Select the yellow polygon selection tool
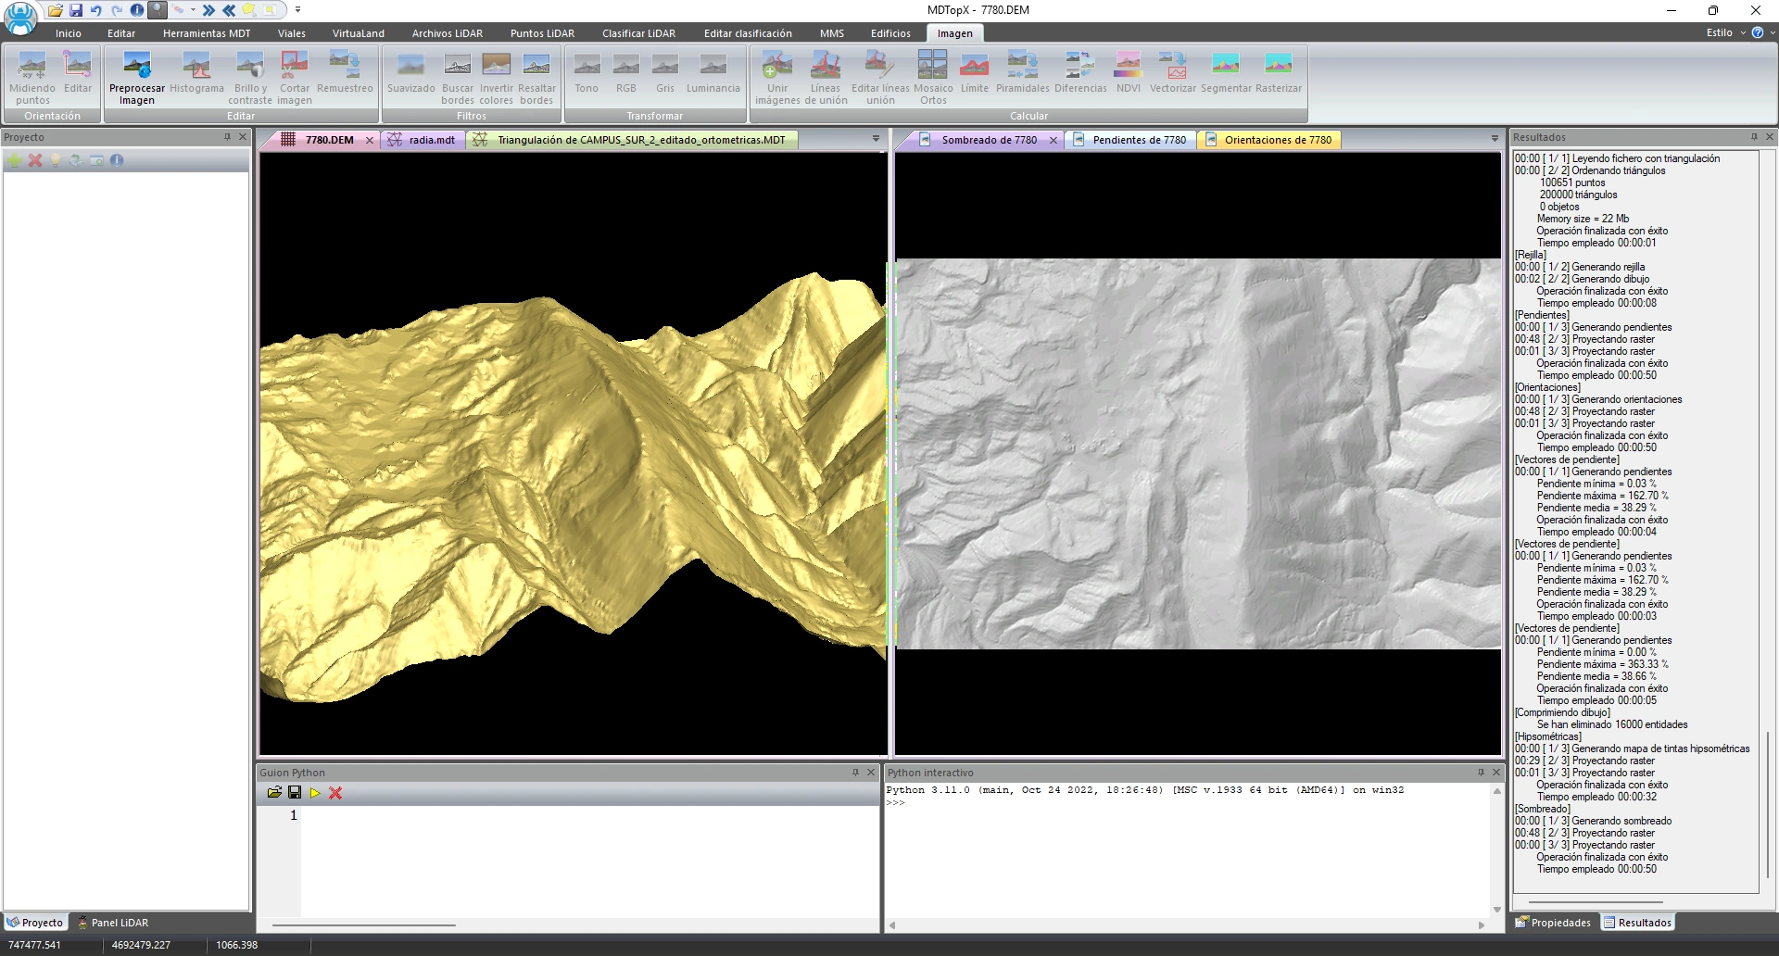The height and width of the screenshot is (956, 1779). tap(249, 10)
